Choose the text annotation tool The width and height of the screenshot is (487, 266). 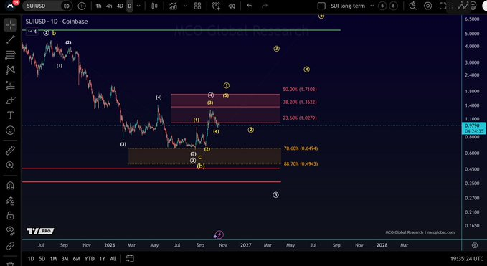[x=10, y=115]
